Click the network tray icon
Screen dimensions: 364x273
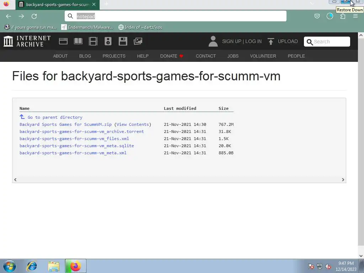click(x=320, y=266)
